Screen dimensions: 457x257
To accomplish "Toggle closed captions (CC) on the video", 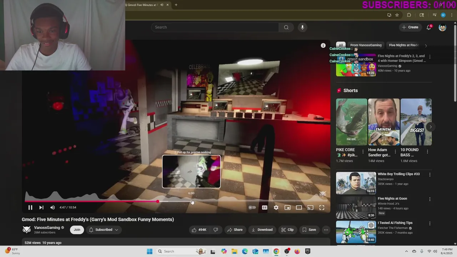I will 265,207.
